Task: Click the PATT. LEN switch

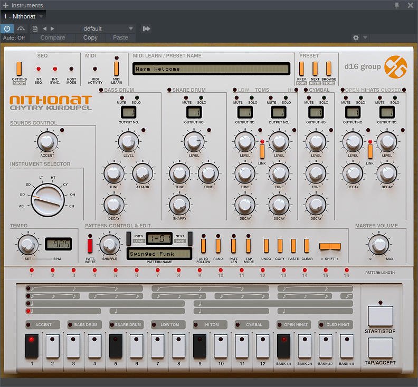Action: (x=233, y=246)
